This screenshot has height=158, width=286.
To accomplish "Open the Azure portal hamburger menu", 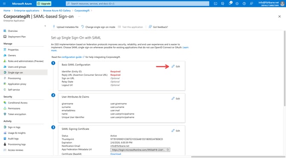I will [x=4, y=3].
